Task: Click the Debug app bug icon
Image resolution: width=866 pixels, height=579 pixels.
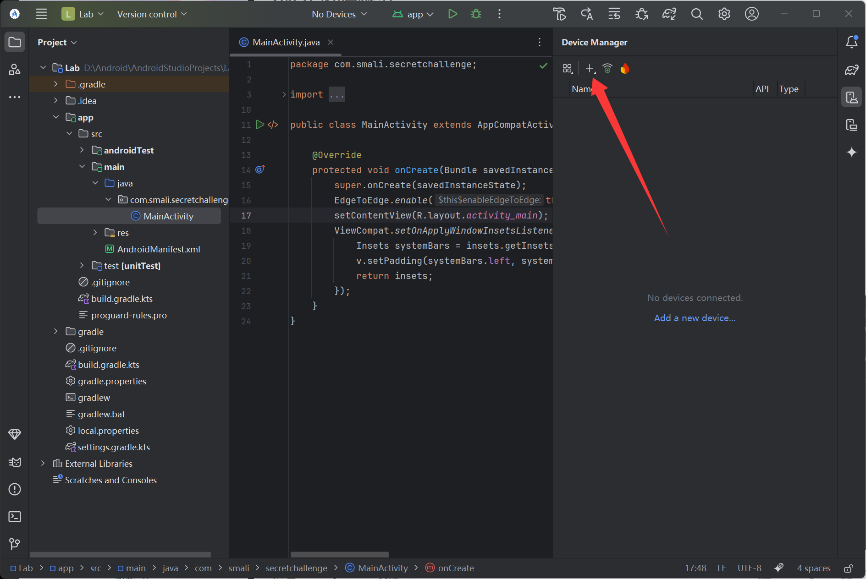Action: 476,14
